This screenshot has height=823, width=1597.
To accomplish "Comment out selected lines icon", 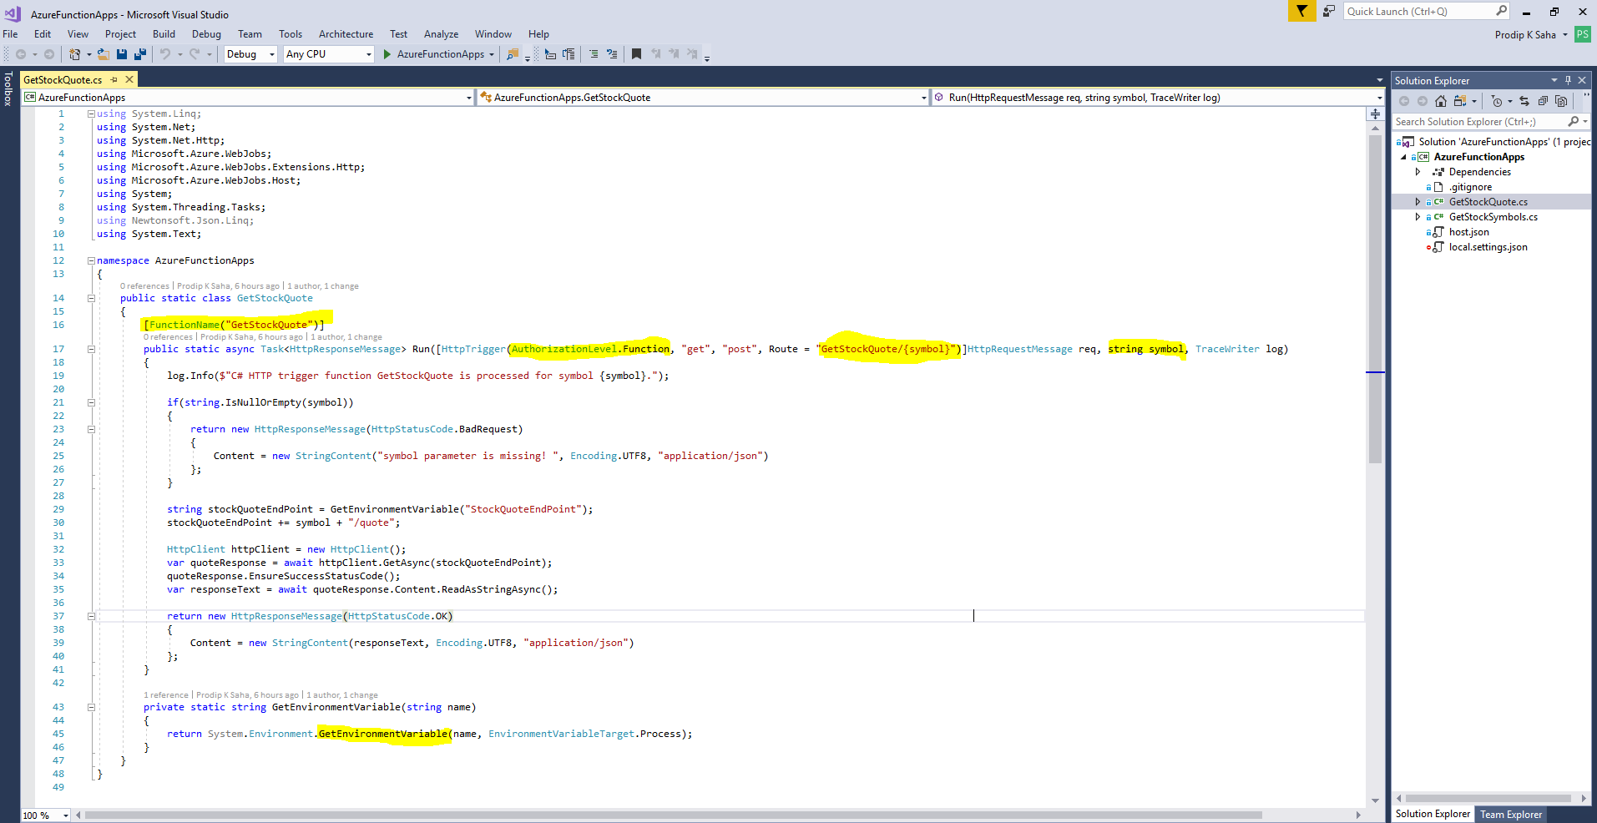I will click(x=594, y=54).
